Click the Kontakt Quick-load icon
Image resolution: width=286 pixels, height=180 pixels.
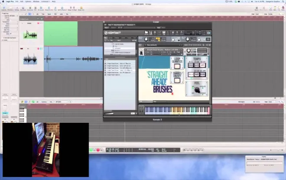[x=168, y=33]
